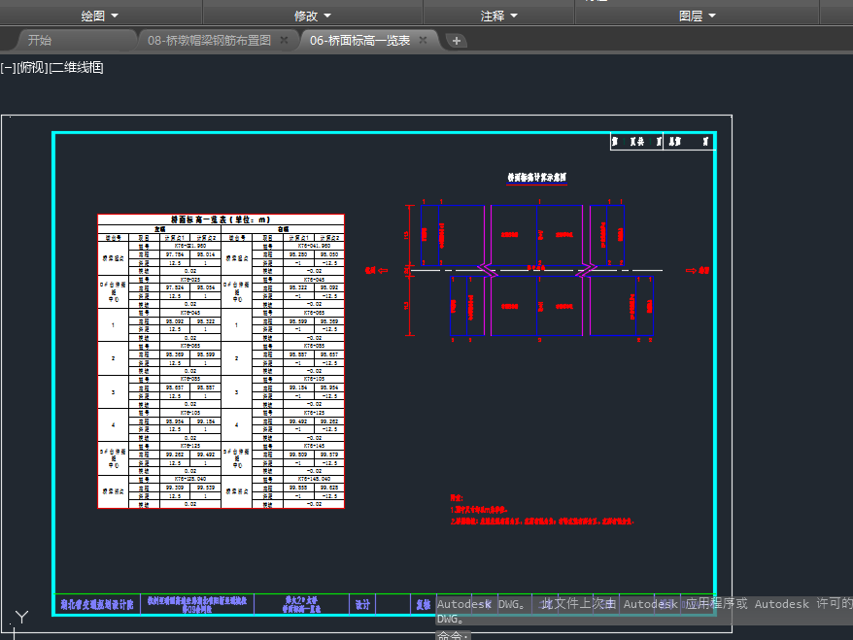
Task: Add a new drawing tab
Action: click(x=457, y=40)
